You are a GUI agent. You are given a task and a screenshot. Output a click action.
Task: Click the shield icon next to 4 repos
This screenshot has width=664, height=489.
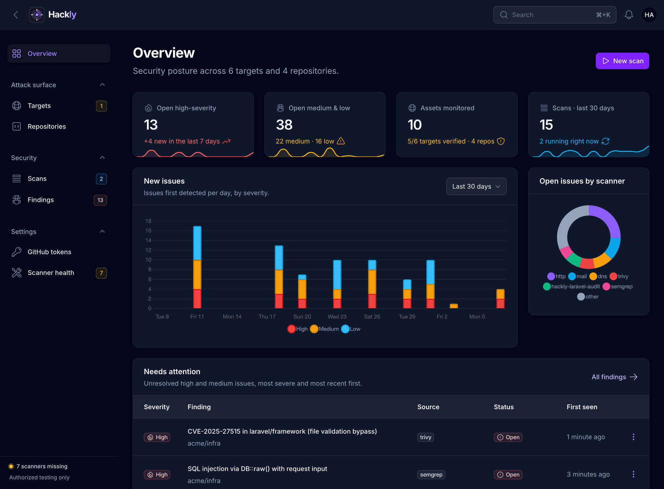click(x=501, y=141)
